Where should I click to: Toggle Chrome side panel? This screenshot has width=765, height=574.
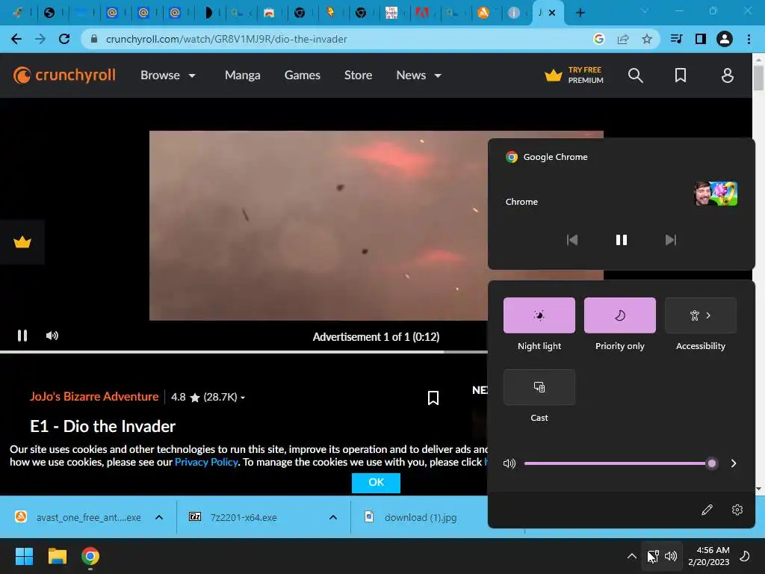[700, 39]
